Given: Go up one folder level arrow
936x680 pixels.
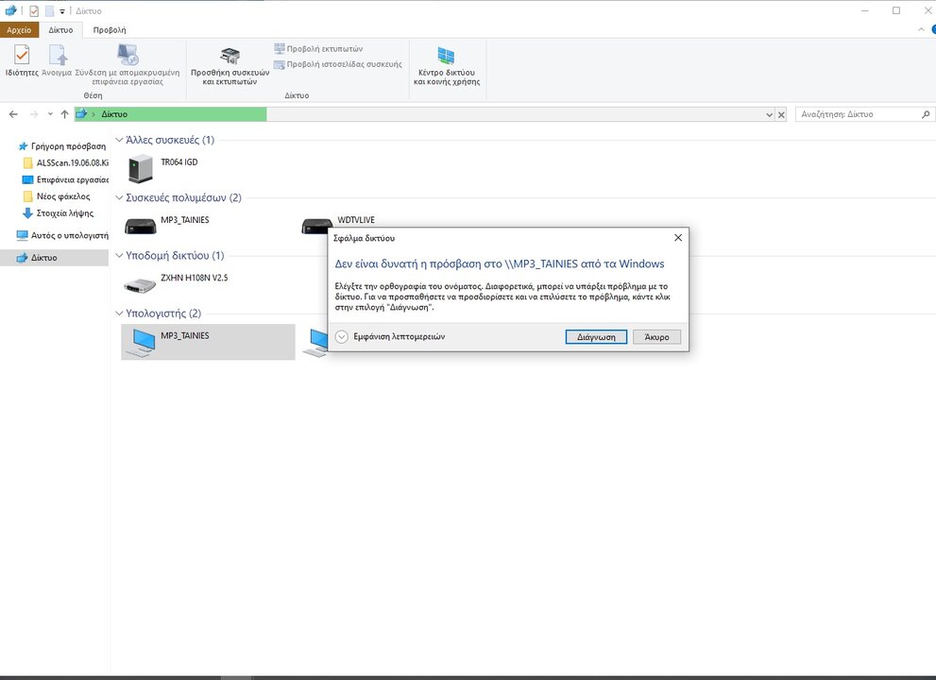Looking at the screenshot, I should click(64, 114).
